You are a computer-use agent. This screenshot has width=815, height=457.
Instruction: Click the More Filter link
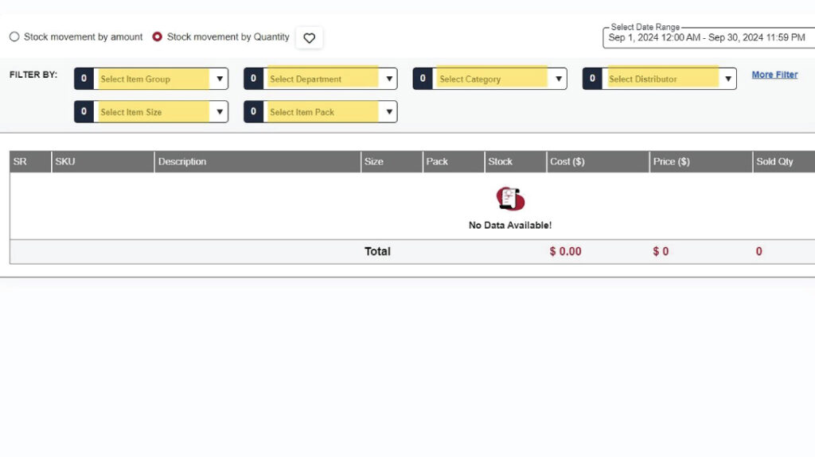pyautogui.click(x=774, y=75)
